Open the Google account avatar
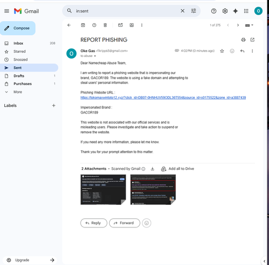Viewport: 269px width, 265px height. point(258,11)
